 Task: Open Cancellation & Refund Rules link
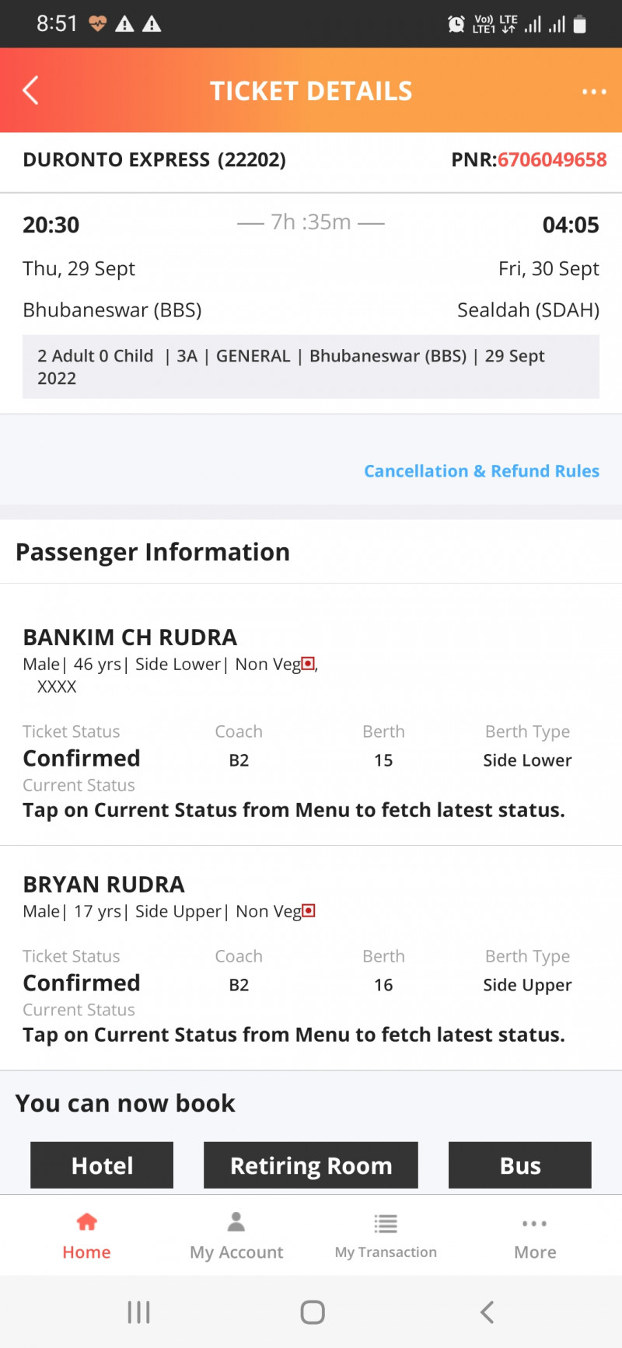(x=481, y=471)
